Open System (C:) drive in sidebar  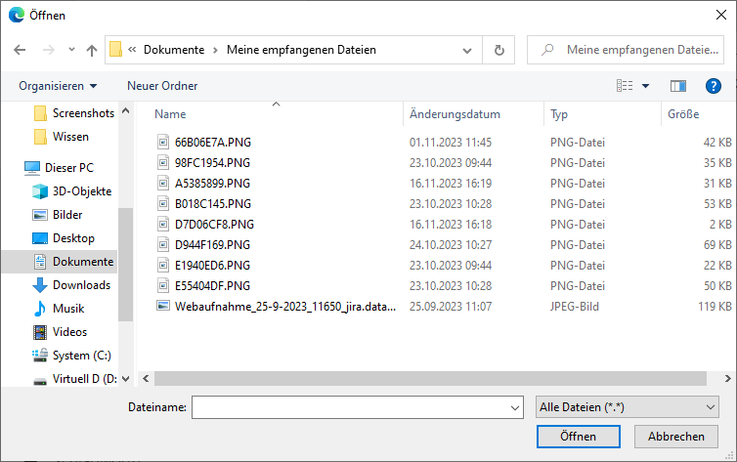[x=71, y=356]
